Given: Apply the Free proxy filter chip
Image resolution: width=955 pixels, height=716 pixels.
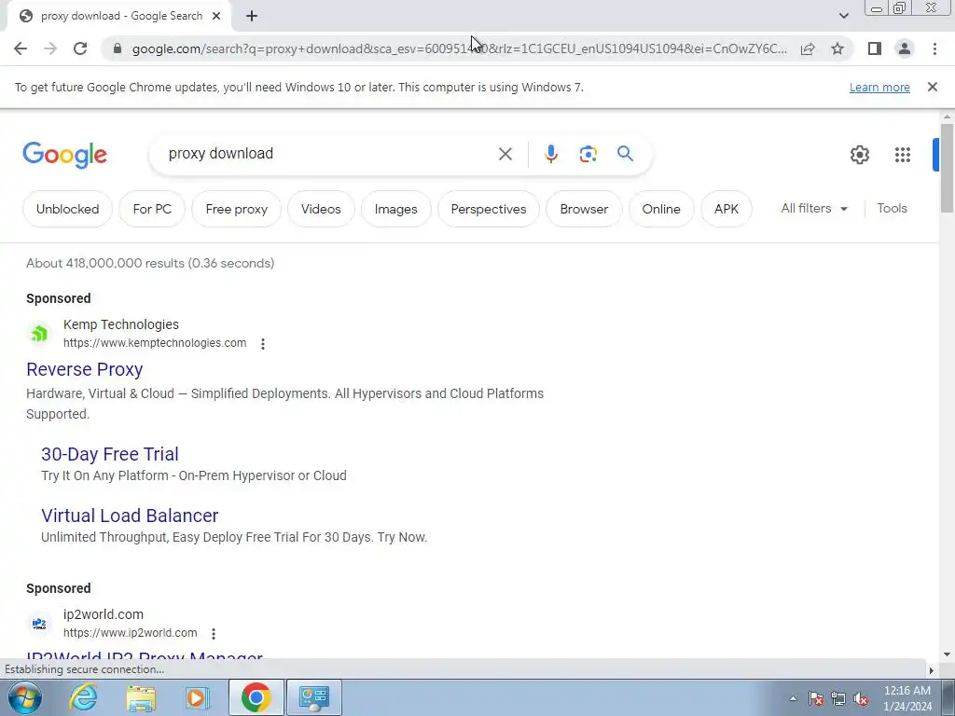Looking at the screenshot, I should 236,209.
